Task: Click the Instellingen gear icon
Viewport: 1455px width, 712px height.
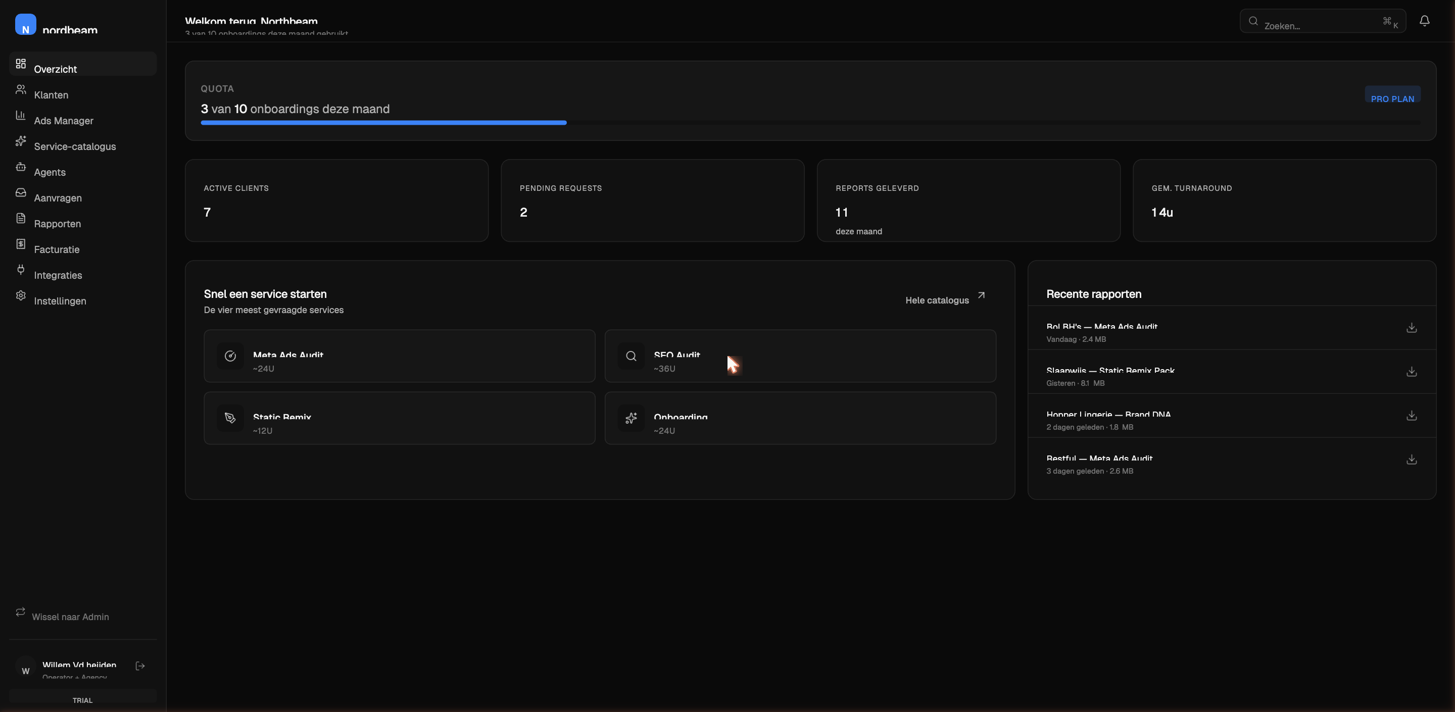Action: click(x=21, y=295)
